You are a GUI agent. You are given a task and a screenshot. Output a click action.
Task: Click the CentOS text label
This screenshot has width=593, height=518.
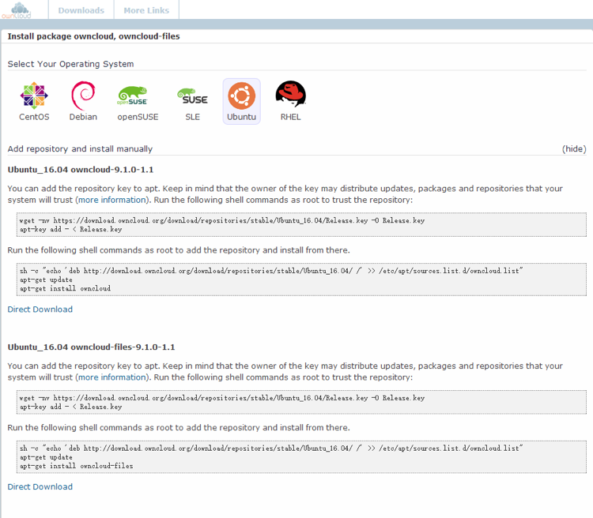pyautogui.click(x=34, y=117)
